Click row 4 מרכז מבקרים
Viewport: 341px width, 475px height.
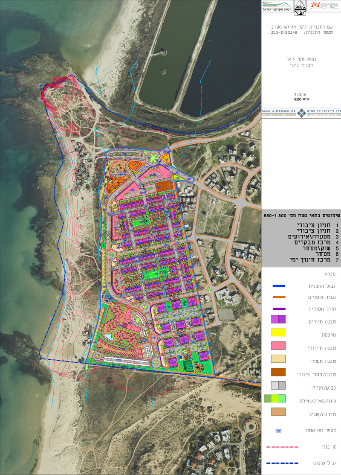(x=316, y=243)
